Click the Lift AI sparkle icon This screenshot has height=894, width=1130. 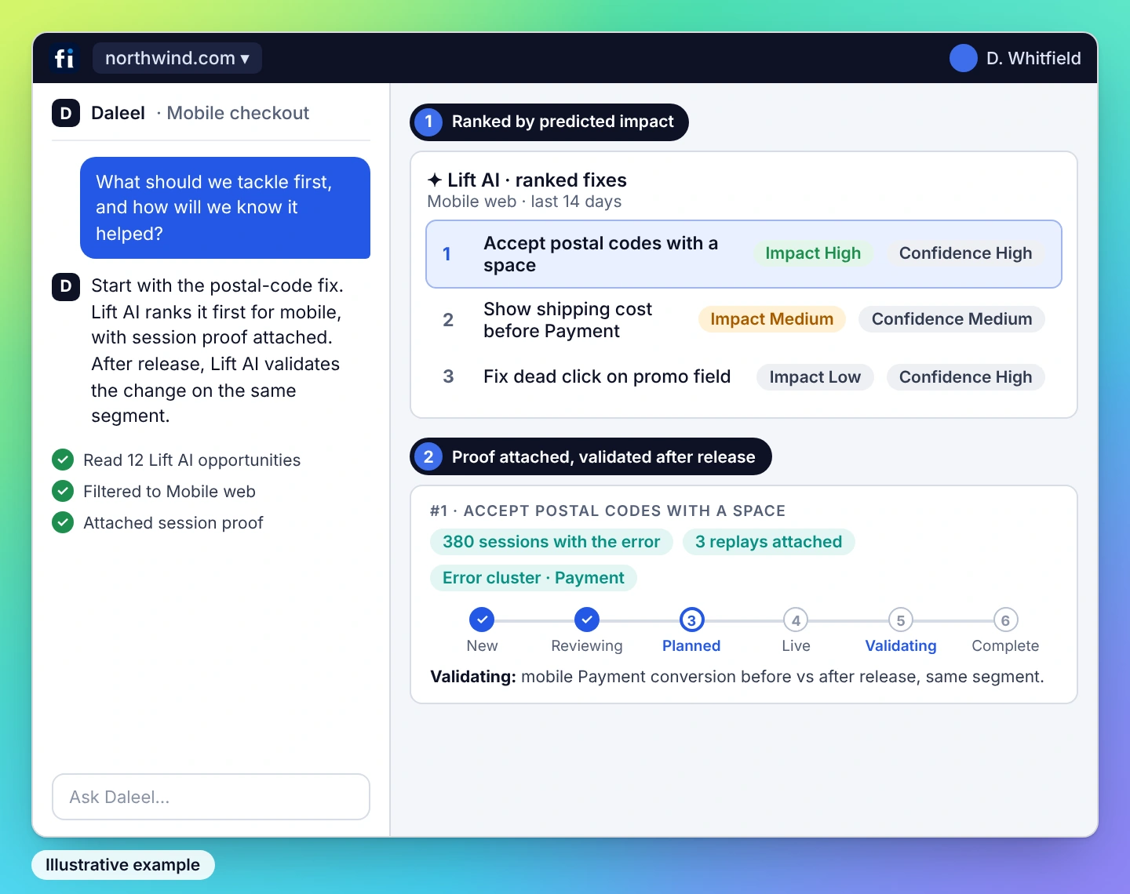(x=435, y=180)
